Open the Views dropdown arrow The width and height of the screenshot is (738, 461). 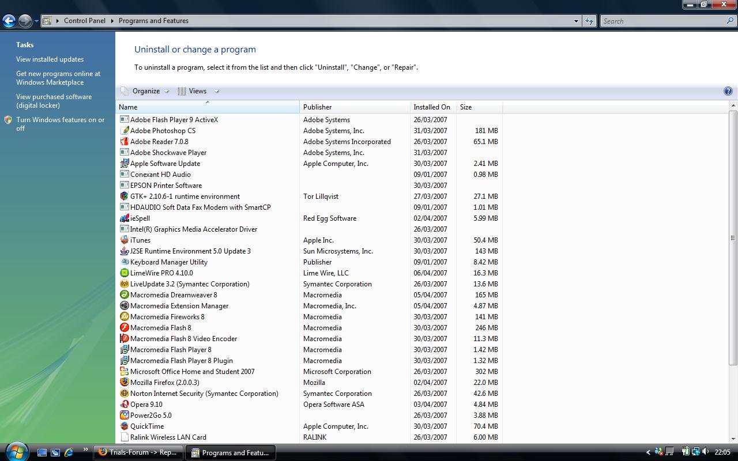pos(217,91)
